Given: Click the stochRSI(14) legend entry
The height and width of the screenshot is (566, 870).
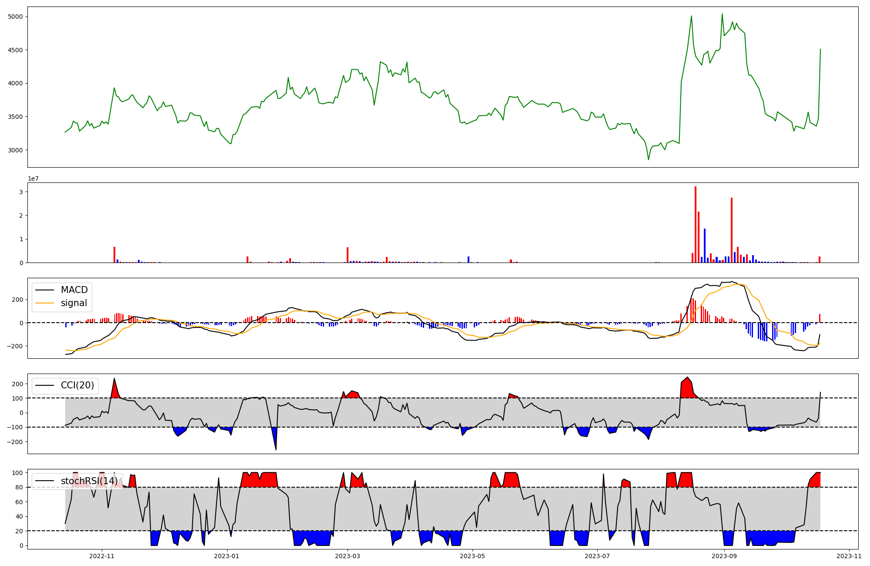Looking at the screenshot, I should click(89, 481).
